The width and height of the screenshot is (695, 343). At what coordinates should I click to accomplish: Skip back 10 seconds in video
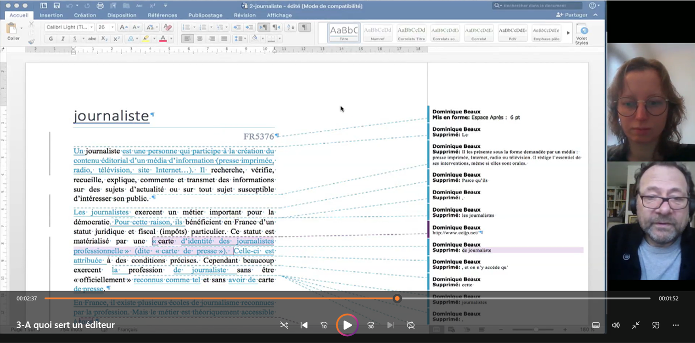(324, 325)
